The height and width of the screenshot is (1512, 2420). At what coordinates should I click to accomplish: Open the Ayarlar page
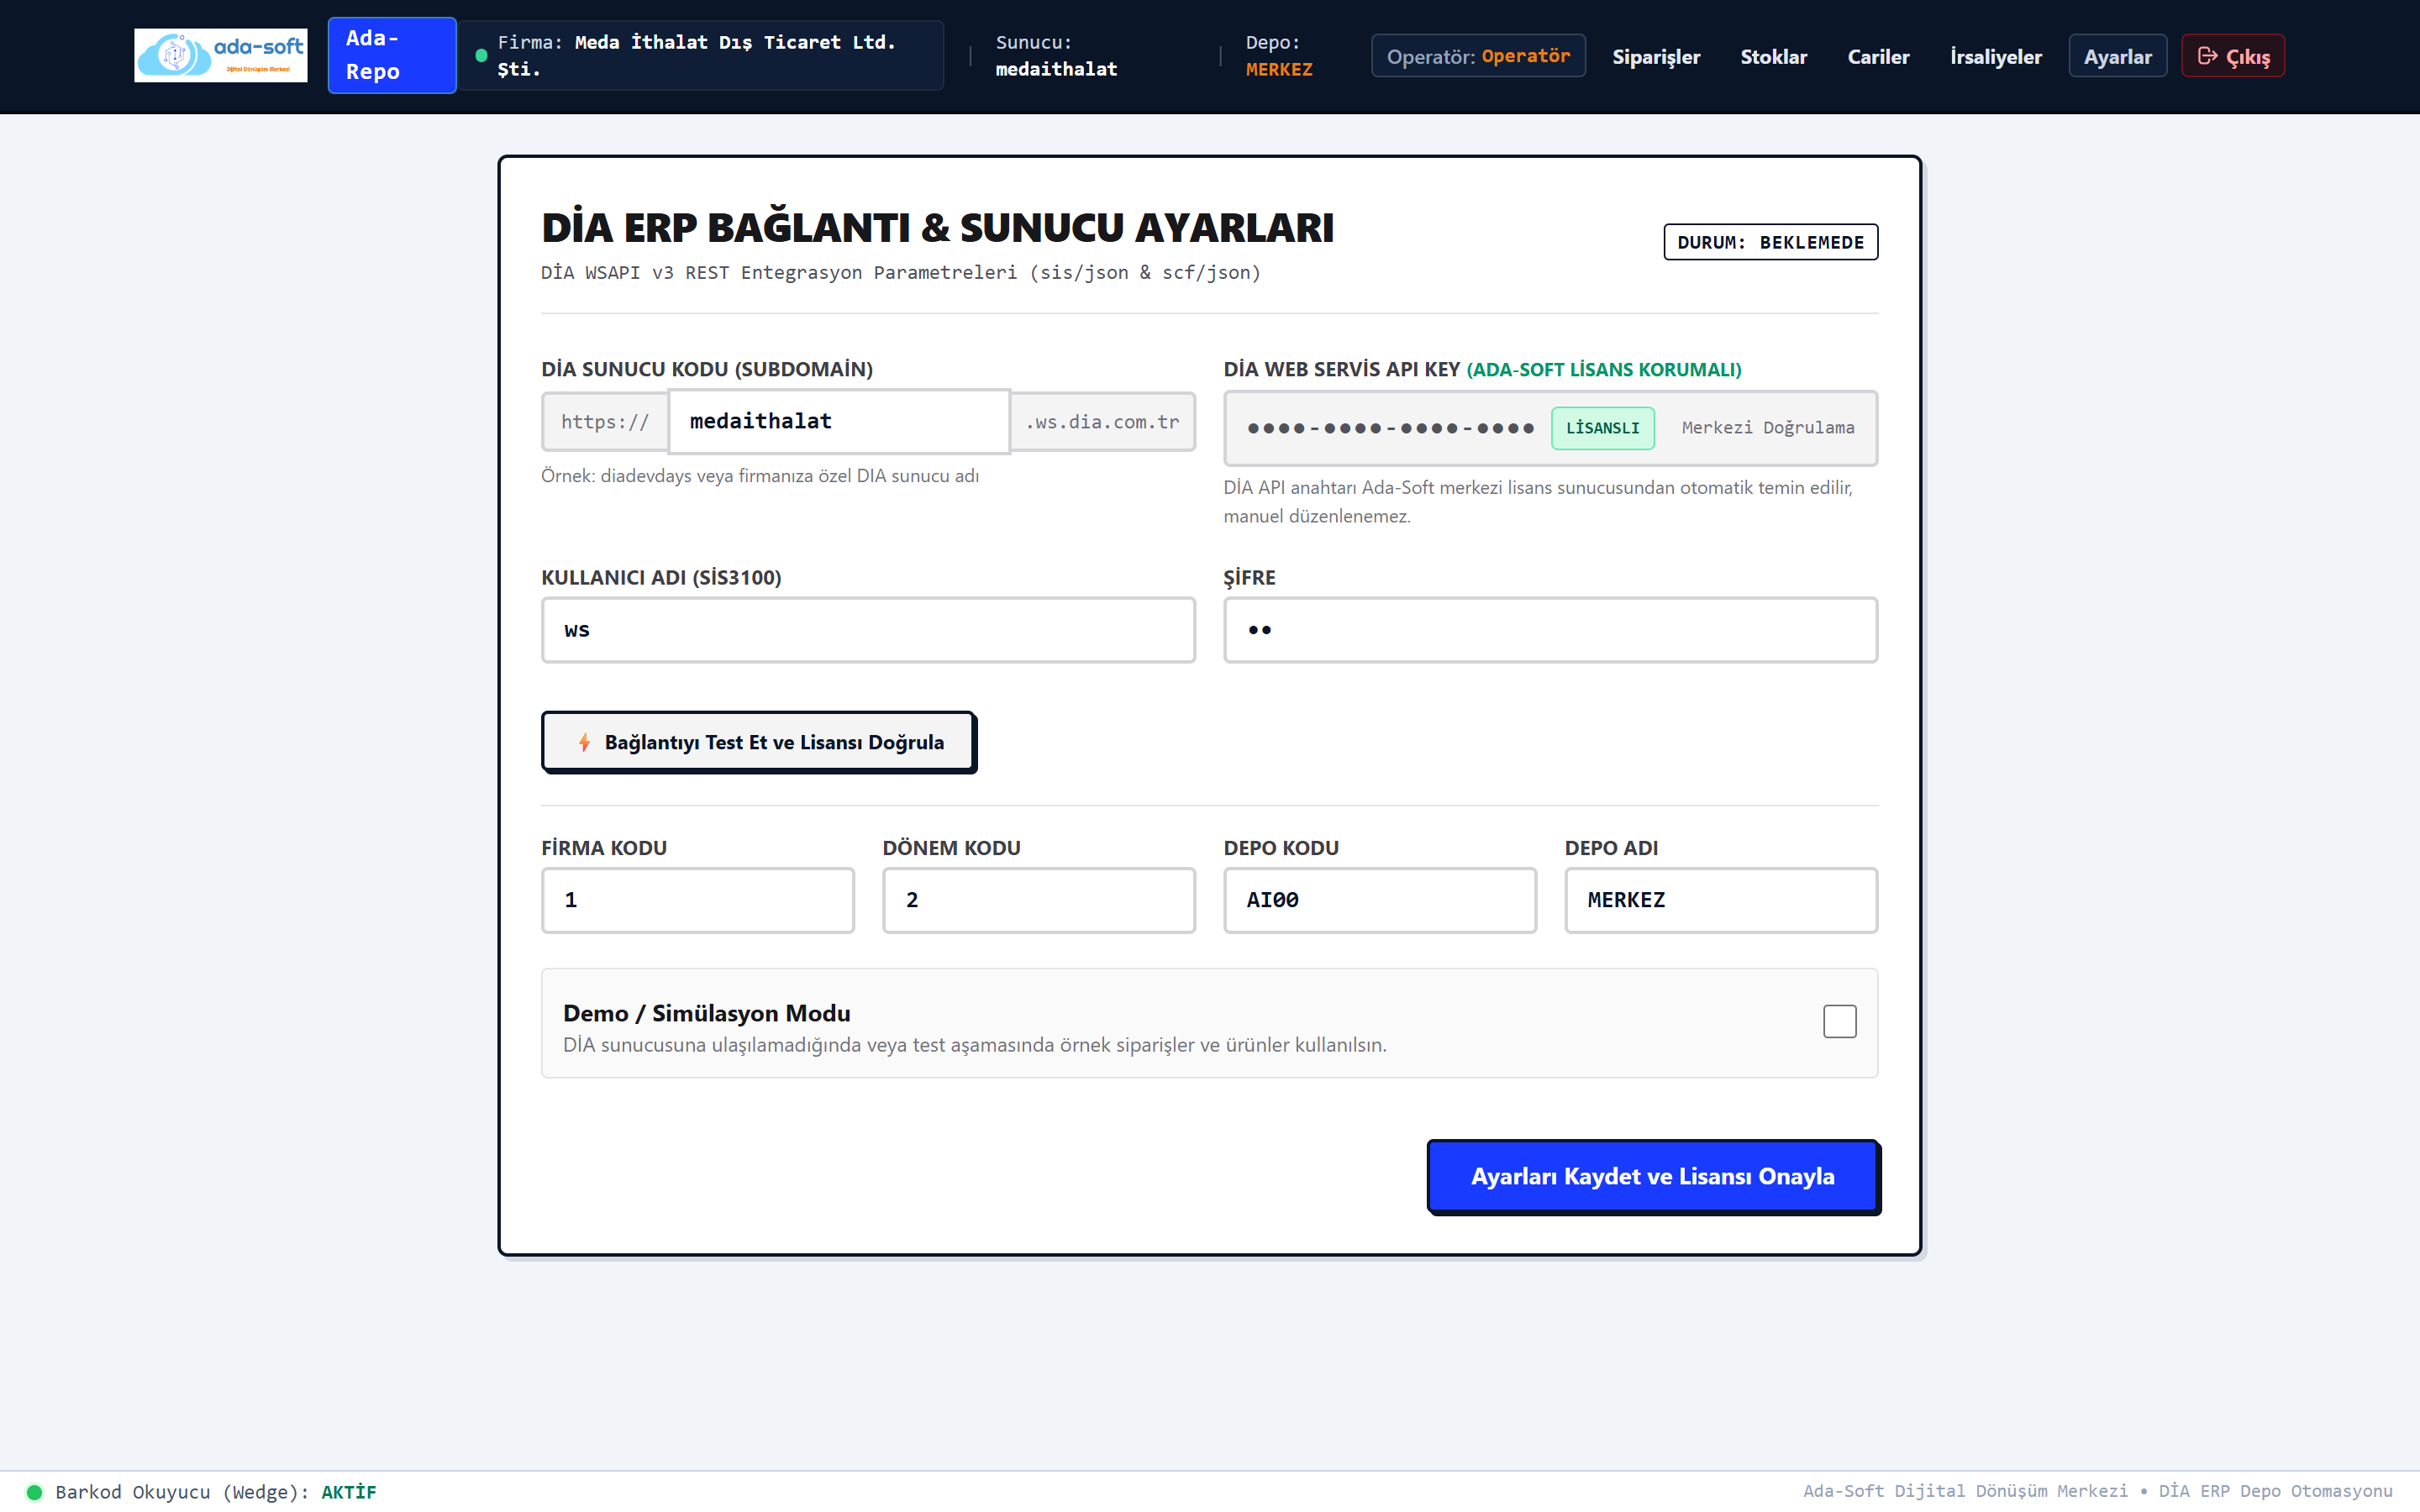point(2117,56)
